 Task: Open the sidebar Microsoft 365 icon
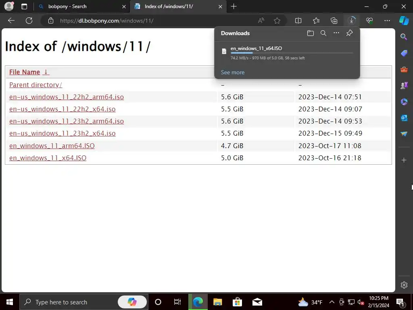(x=404, y=102)
